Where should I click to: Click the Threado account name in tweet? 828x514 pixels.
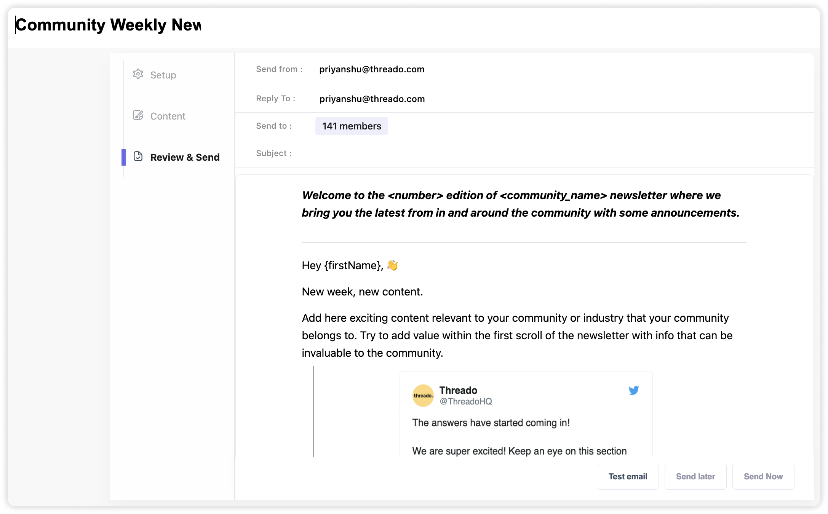[458, 390]
